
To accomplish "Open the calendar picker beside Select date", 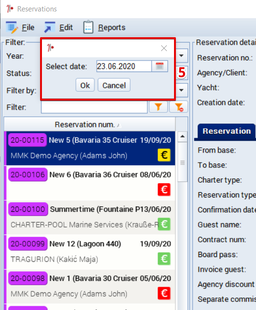I will (160, 66).
